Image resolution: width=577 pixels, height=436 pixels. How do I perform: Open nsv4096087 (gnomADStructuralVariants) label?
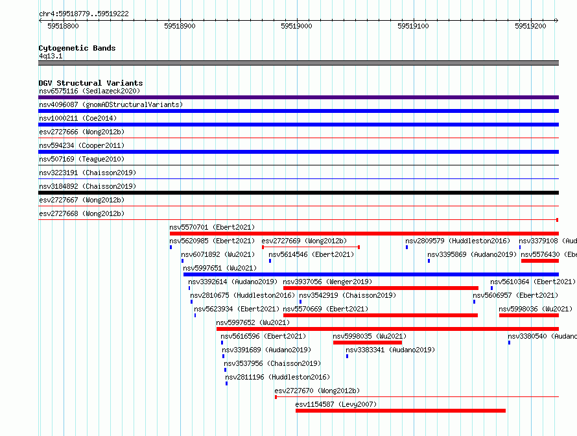pos(111,104)
